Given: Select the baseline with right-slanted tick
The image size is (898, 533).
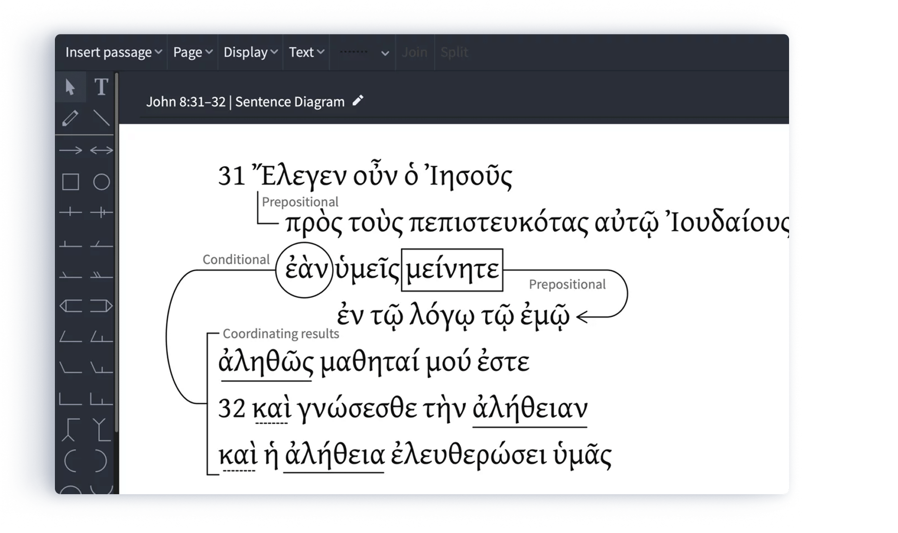Looking at the screenshot, I should pyautogui.click(x=101, y=244).
